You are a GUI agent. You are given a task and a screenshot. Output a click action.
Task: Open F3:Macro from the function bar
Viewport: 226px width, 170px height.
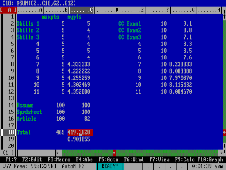coord(59,160)
